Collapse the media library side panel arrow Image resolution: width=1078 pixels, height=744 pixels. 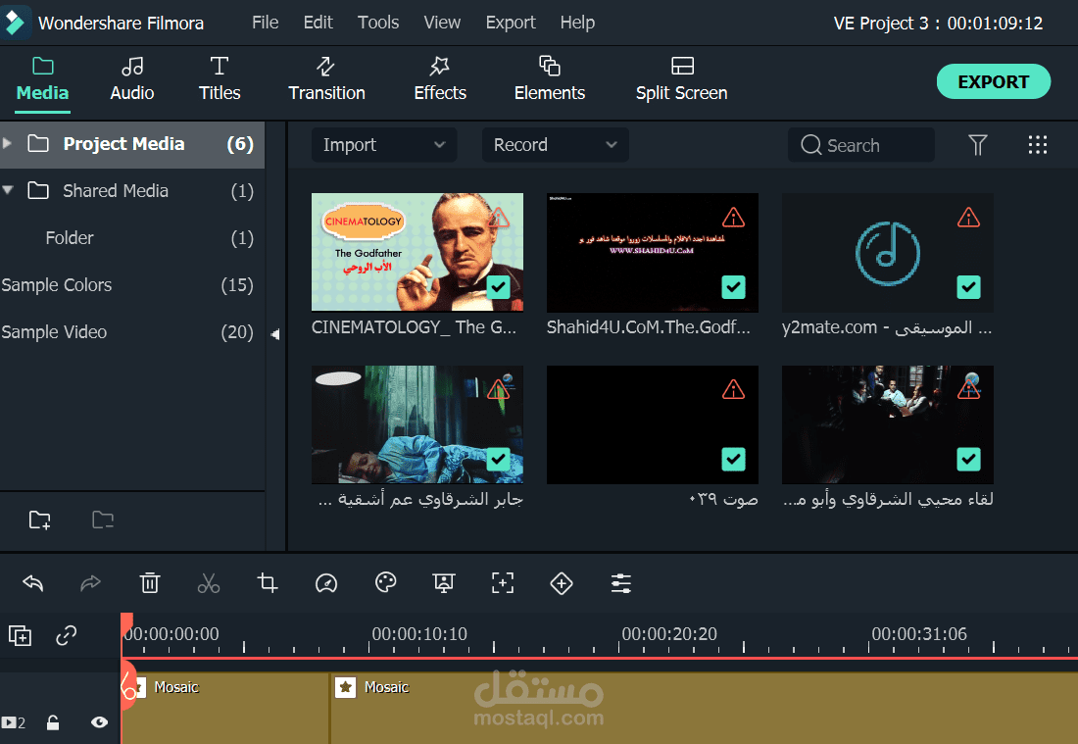pyautogui.click(x=275, y=334)
